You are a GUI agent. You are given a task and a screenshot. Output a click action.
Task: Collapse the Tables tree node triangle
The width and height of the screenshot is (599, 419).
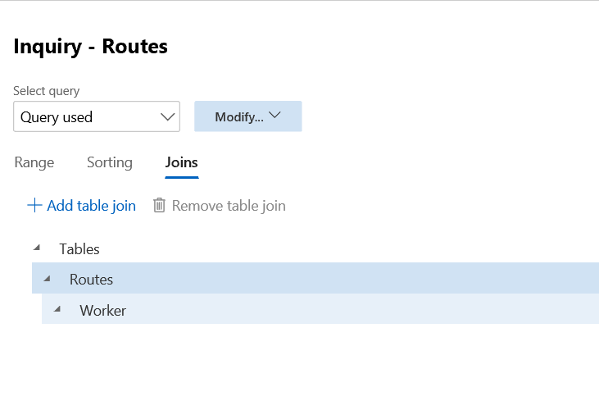point(36,248)
